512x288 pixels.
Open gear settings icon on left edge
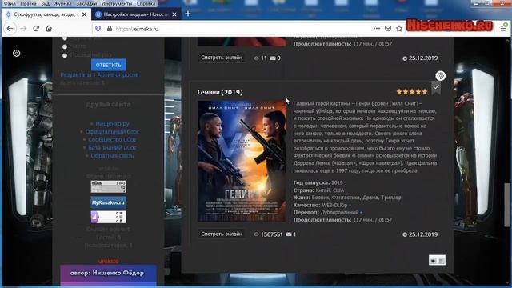tap(16, 54)
